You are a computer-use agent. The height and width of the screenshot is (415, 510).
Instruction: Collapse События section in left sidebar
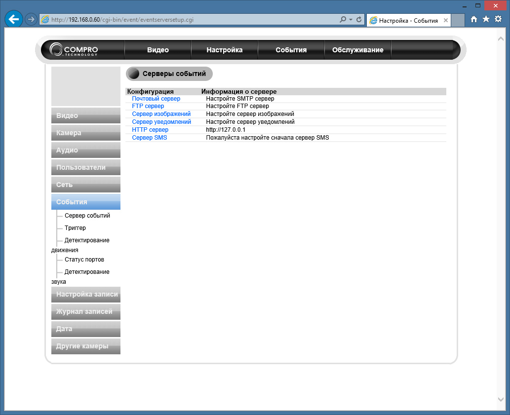click(86, 202)
